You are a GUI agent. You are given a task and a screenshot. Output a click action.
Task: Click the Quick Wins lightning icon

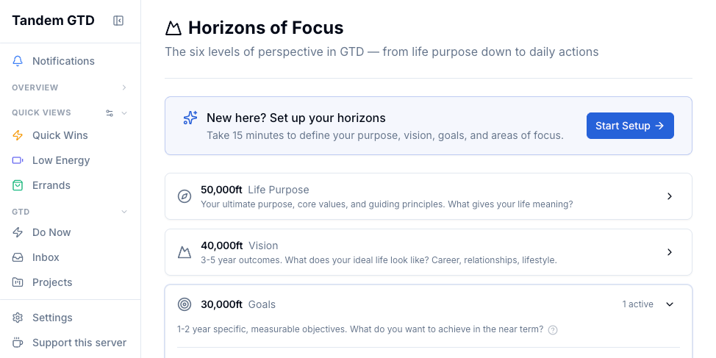pos(18,135)
